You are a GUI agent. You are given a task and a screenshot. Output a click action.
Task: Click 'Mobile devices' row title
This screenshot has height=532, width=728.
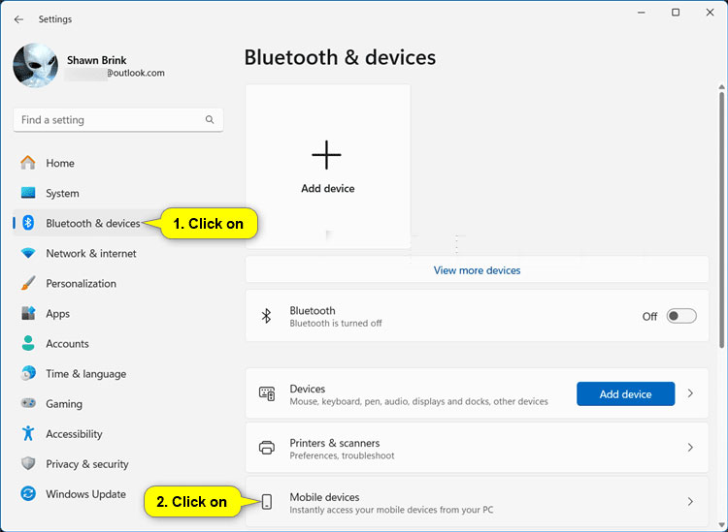pyautogui.click(x=324, y=497)
